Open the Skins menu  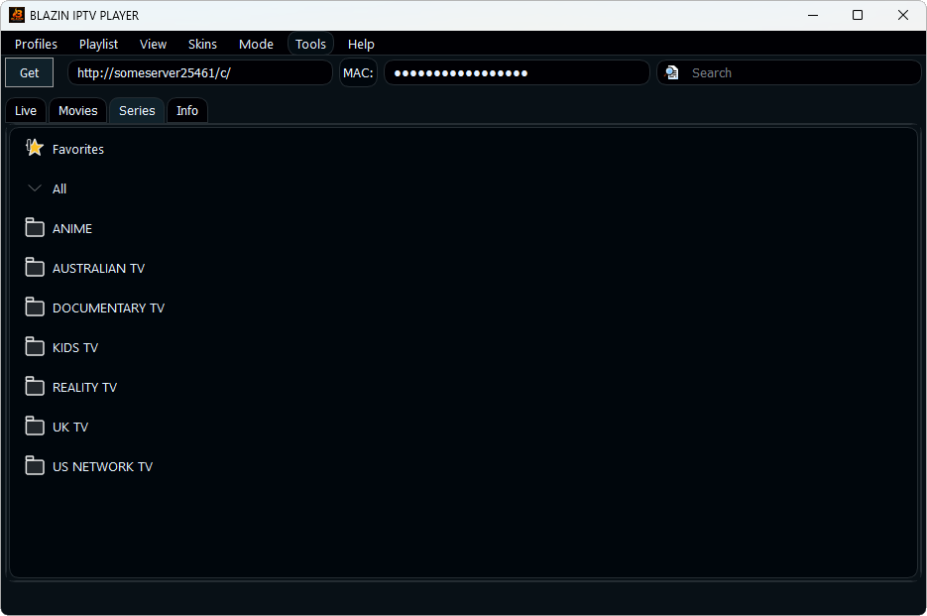pyautogui.click(x=203, y=45)
